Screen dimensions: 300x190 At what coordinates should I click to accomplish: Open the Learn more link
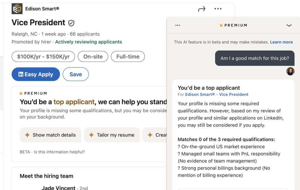(281, 42)
